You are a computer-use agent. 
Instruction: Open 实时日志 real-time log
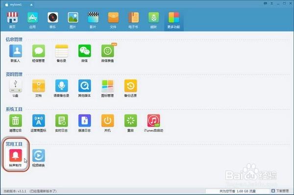pos(62,123)
